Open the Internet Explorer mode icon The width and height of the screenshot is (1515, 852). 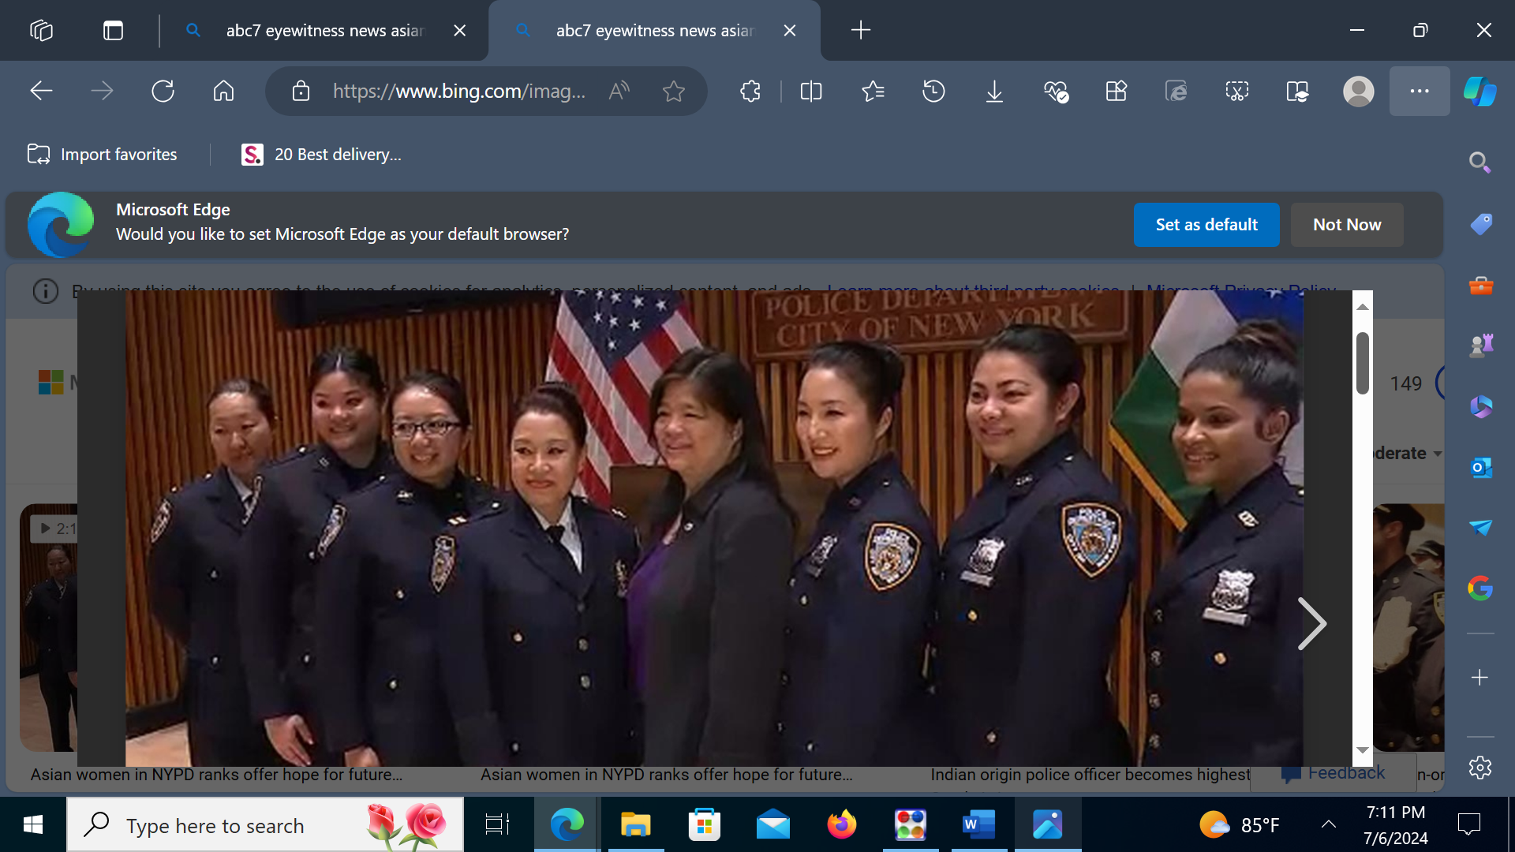click(1176, 92)
